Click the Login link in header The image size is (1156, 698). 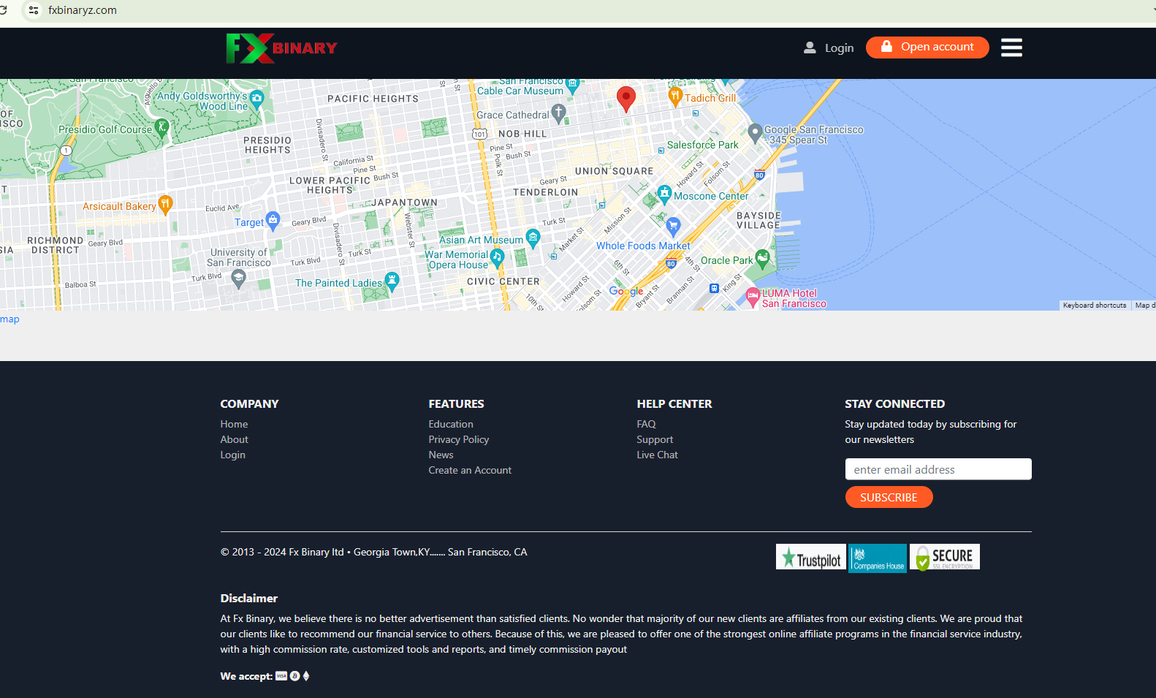(839, 48)
